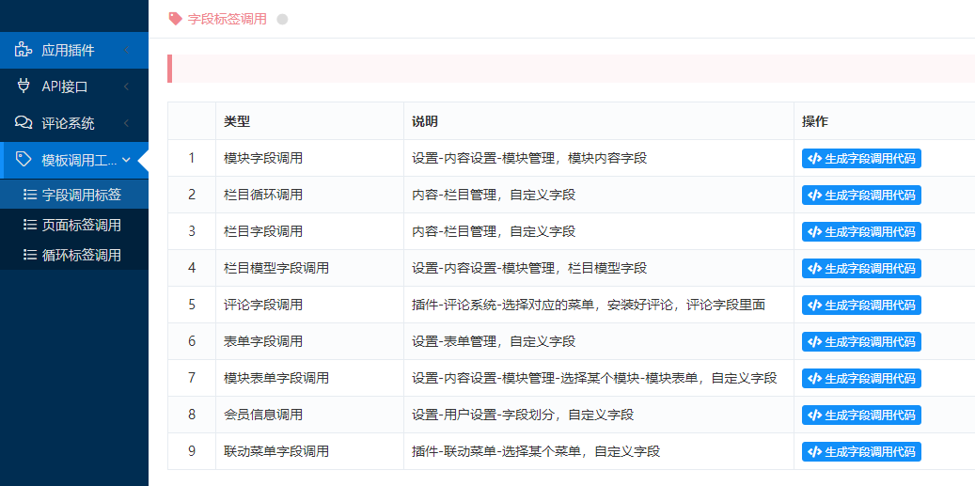Click the pink tag icon in the page header
Screen dimensions: 975x486
coord(176,19)
